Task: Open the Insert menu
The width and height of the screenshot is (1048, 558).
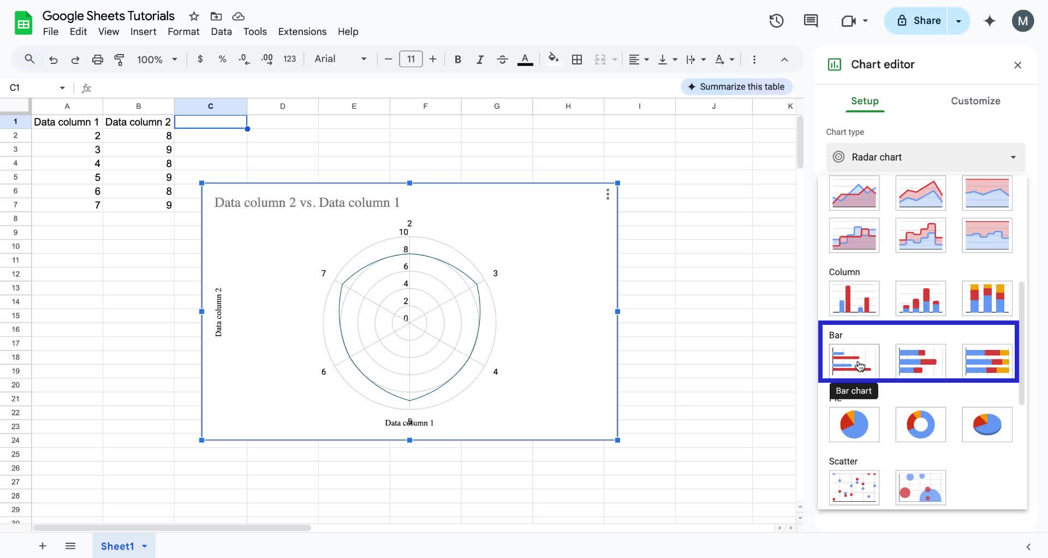Action: pyautogui.click(x=143, y=32)
